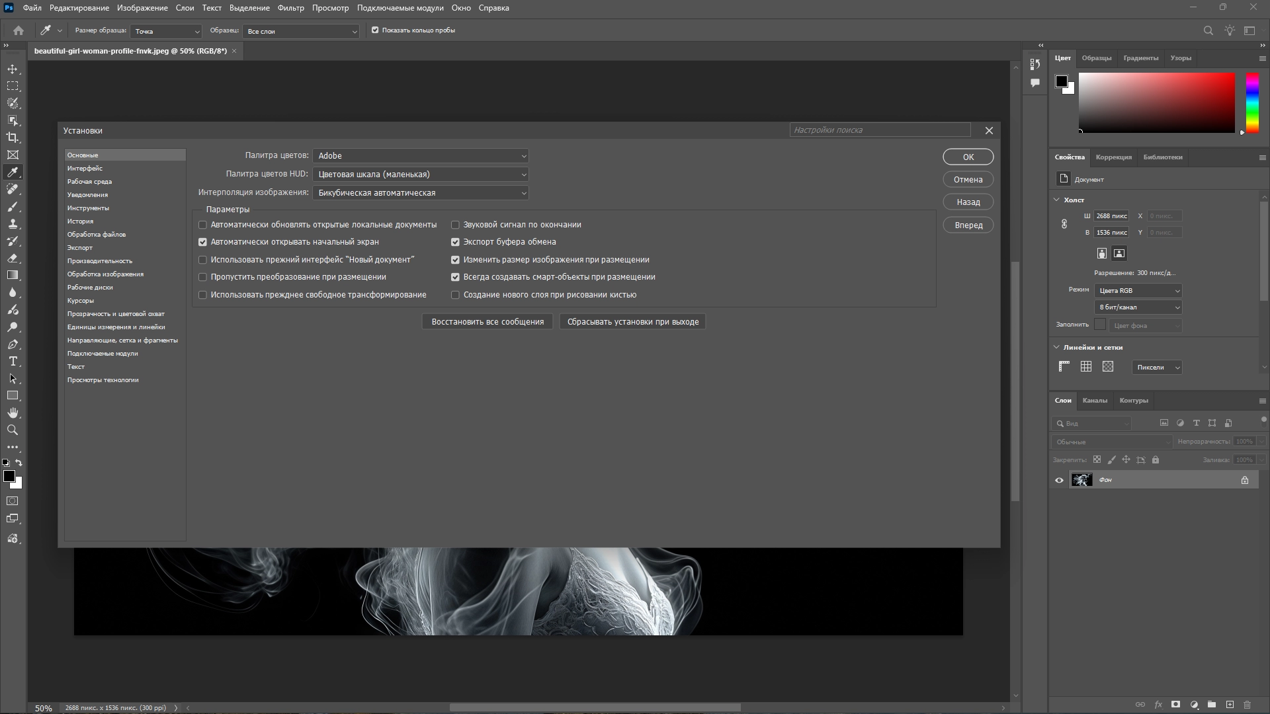Image resolution: width=1270 pixels, height=714 pixels.
Task: Hide the Фон layer visibility eye
Action: pos(1059,480)
